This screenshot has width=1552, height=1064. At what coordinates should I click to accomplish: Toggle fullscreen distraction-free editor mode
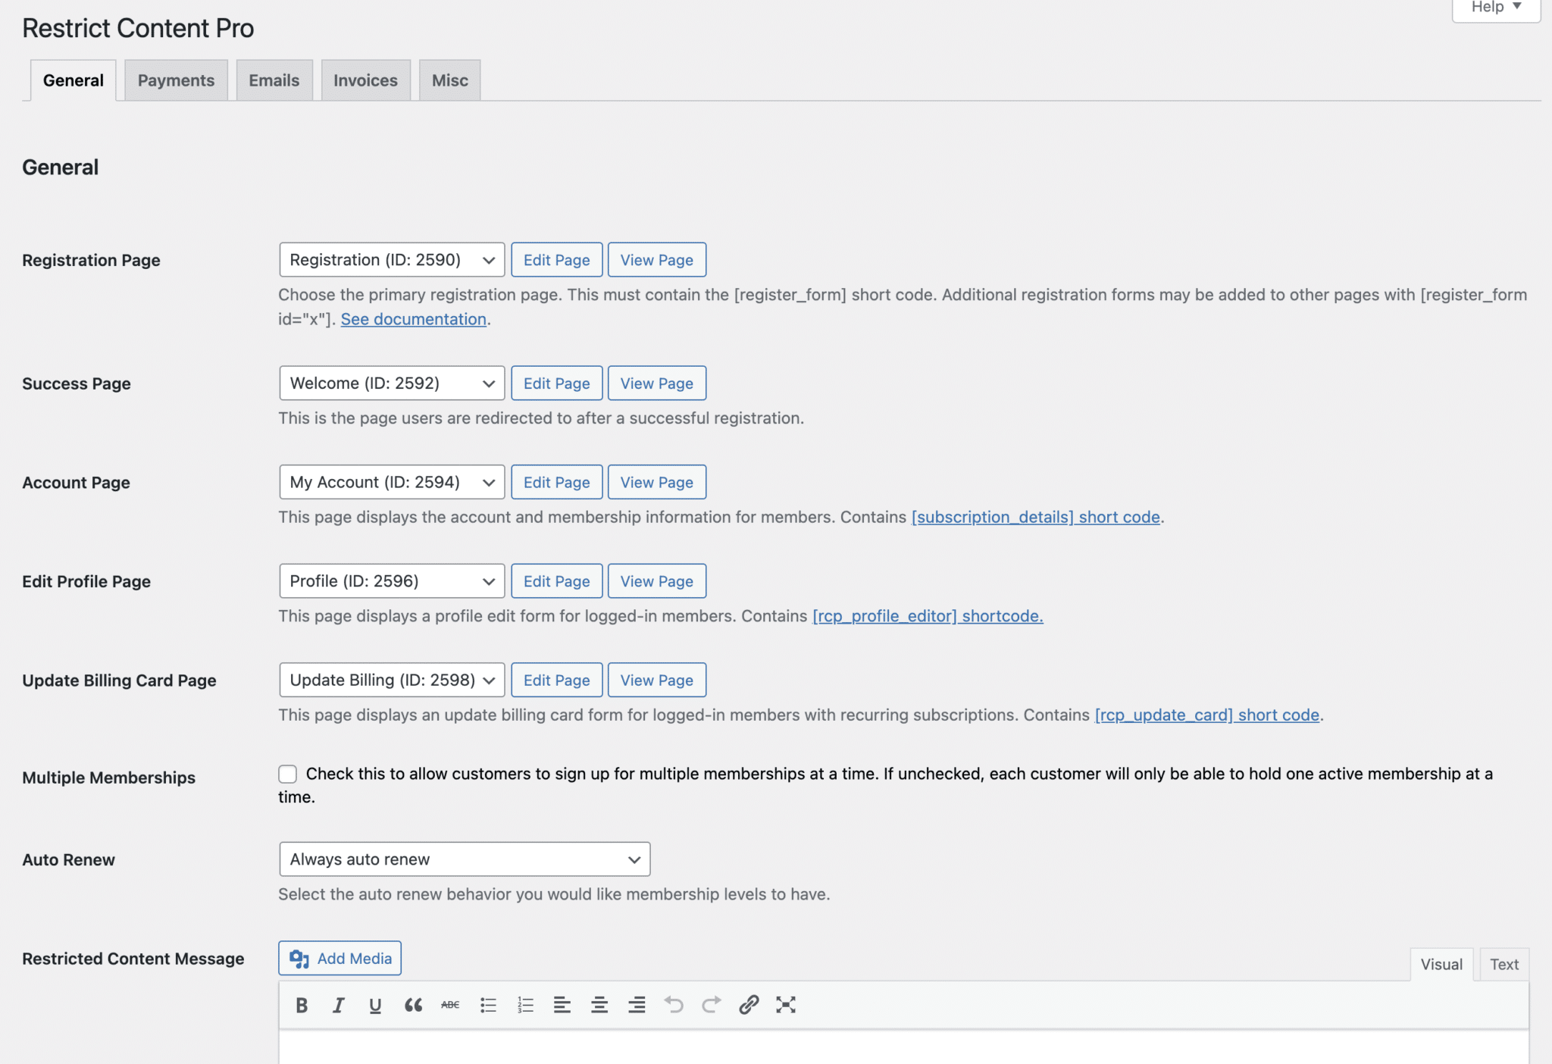pyautogui.click(x=786, y=1005)
